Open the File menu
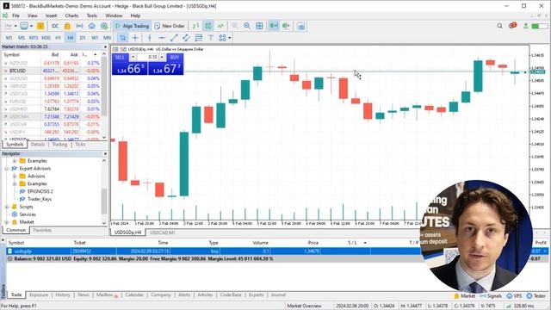The height and width of the screenshot is (310, 551). coord(15,15)
